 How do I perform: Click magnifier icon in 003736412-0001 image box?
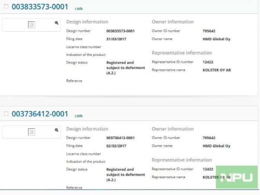click(x=56, y=130)
